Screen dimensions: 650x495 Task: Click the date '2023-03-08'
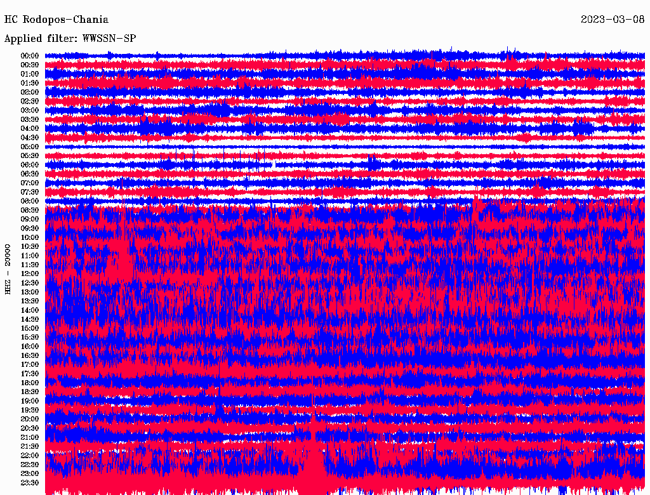point(613,20)
